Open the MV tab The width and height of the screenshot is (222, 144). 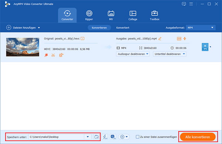point(111,16)
